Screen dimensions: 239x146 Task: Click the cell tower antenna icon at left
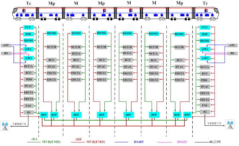pos(5,126)
